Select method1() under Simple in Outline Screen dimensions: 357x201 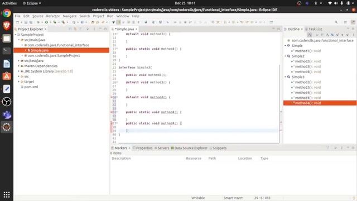pyautogui.click(x=308, y=51)
